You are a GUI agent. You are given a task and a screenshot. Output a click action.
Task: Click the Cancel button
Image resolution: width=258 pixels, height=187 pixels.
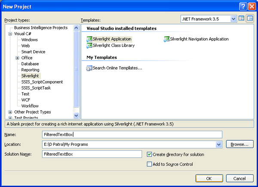tap(240, 178)
